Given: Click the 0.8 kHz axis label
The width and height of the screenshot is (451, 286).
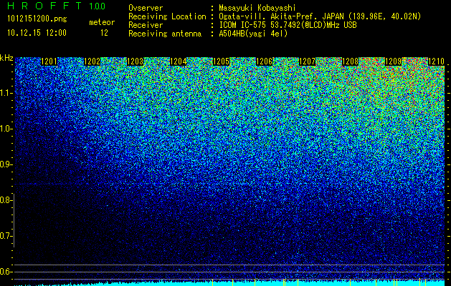Looking at the screenshot, I should (5, 200).
